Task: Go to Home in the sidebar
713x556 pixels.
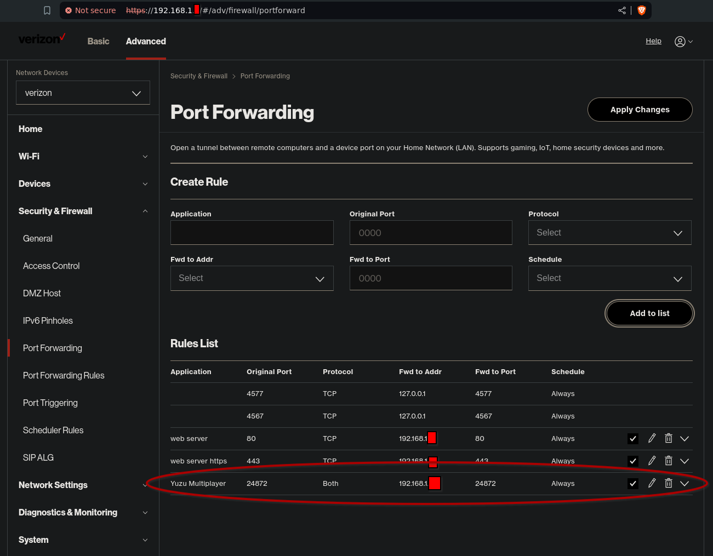Action: coord(30,129)
